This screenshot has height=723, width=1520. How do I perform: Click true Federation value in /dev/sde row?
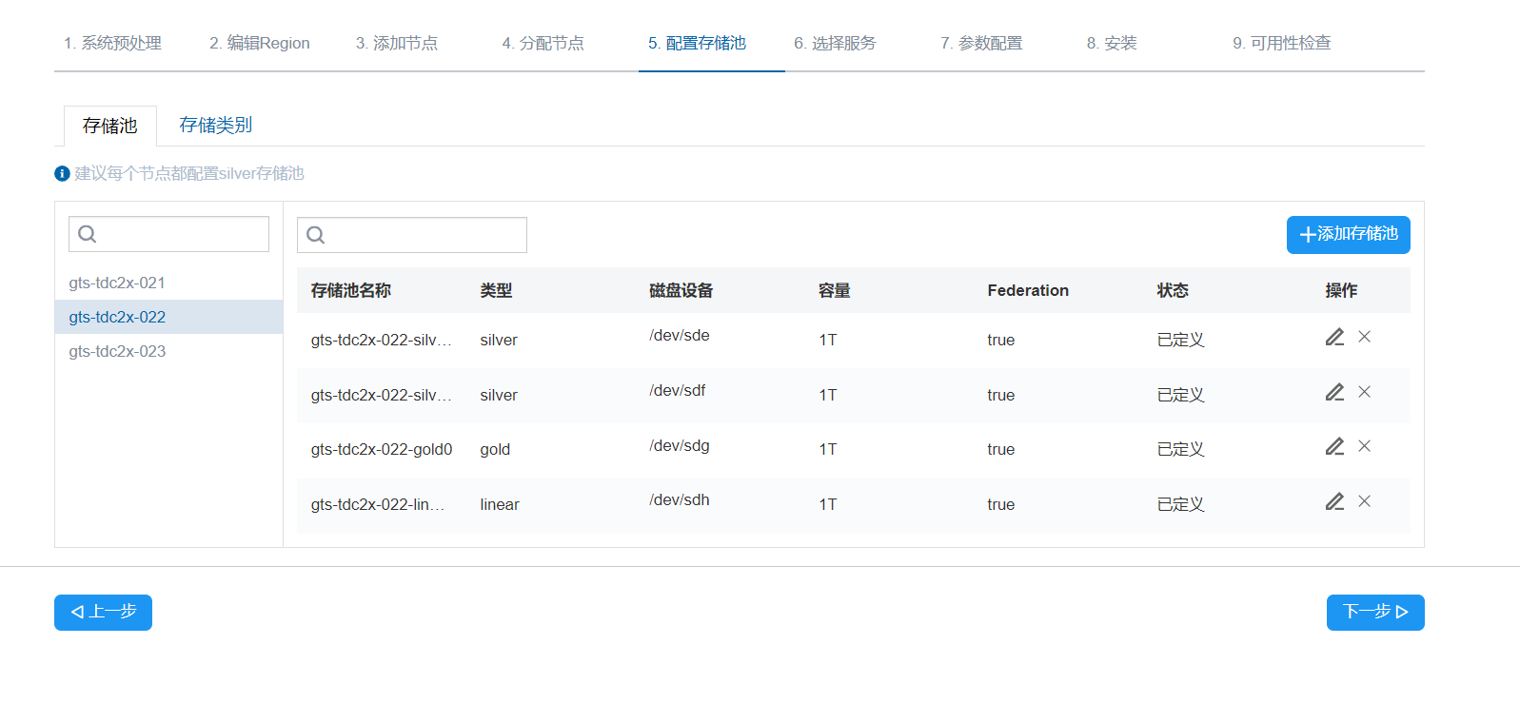click(x=1001, y=340)
